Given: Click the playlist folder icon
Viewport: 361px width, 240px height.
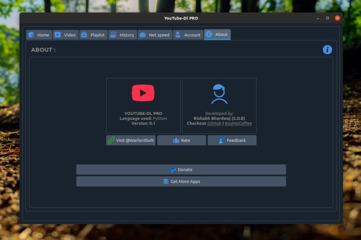Looking at the screenshot, I should coord(84,34).
